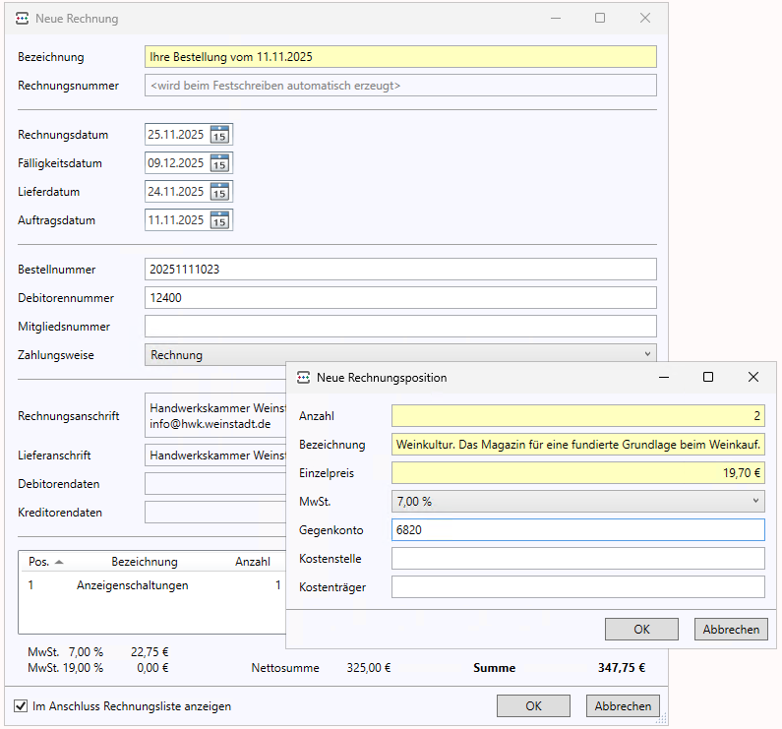Open calendar picker for Auftragsdatum

point(219,220)
